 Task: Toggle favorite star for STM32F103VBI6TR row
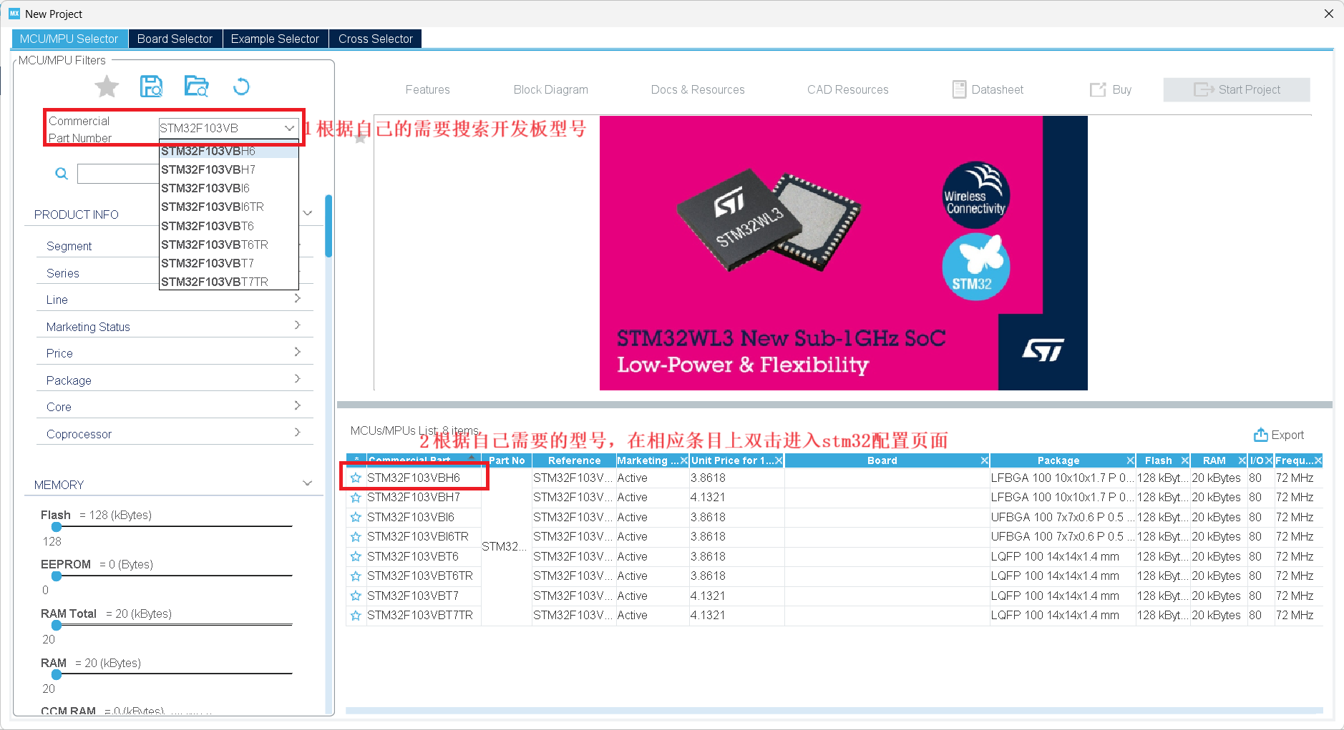356,537
